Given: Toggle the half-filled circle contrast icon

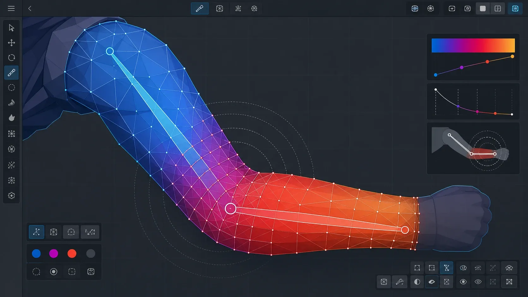Looking at the screenshot, I should coord(417,282).
